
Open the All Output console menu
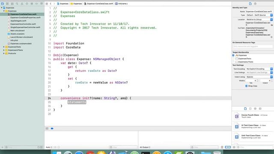pos(145,147)
